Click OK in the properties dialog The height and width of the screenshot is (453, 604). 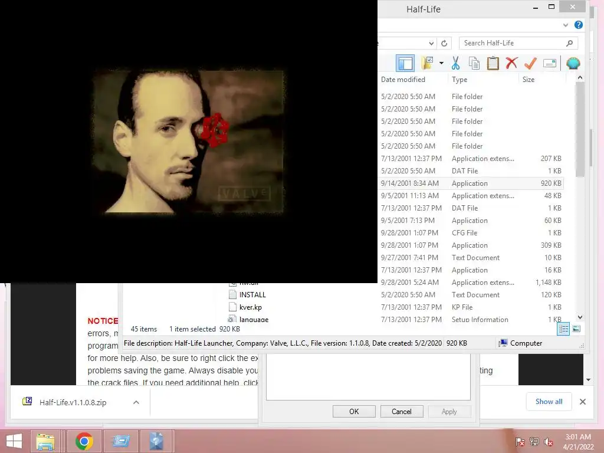[354, 411]
